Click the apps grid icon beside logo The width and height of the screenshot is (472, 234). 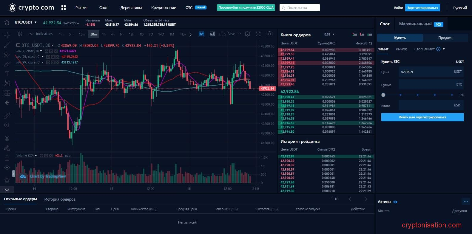coord(64,8)
